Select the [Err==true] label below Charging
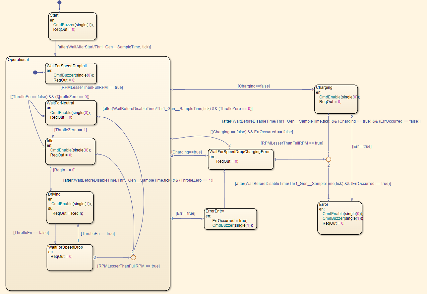 tap(362, 146)
